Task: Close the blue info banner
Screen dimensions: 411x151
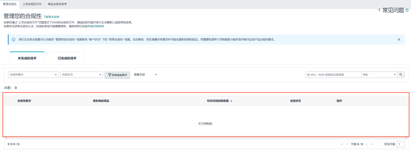Action: [x=399, y=40]
